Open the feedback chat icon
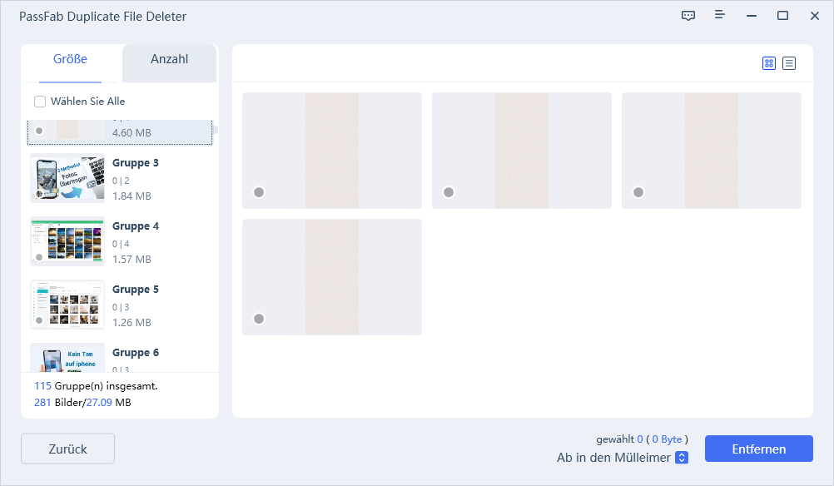 [688, 16]
